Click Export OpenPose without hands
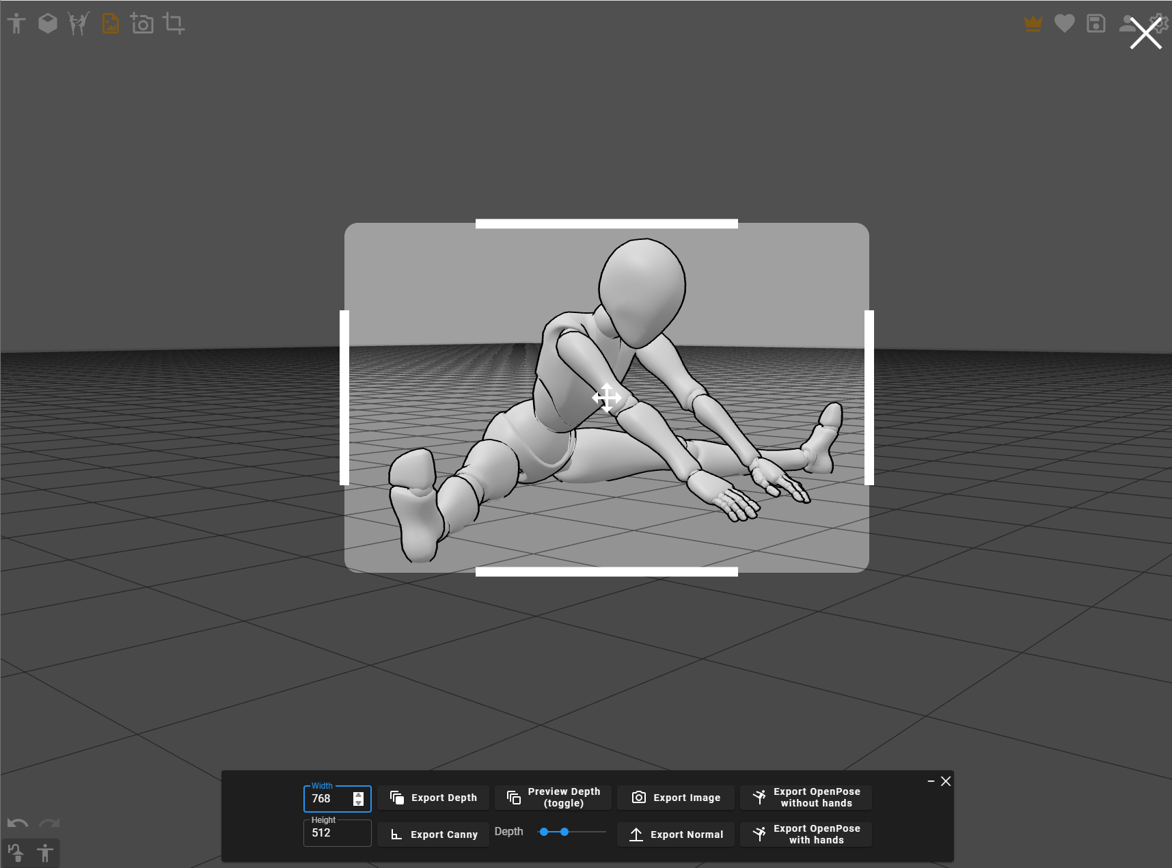The image size is (1172, 868). pyautogui.click(x=806, y=798)
